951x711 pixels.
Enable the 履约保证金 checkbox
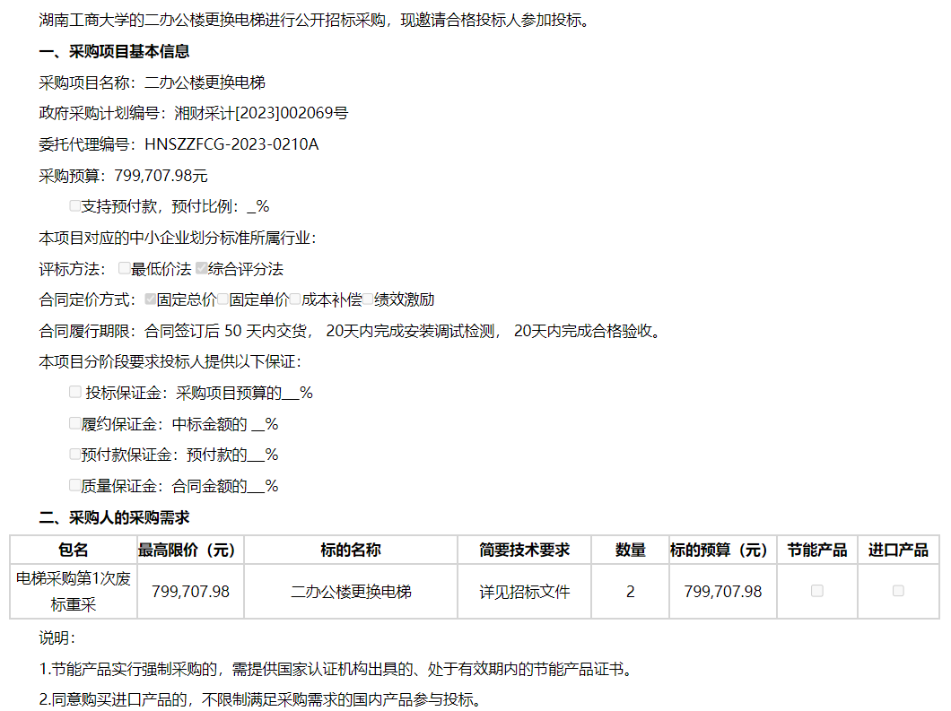click(x=75, y=423)
